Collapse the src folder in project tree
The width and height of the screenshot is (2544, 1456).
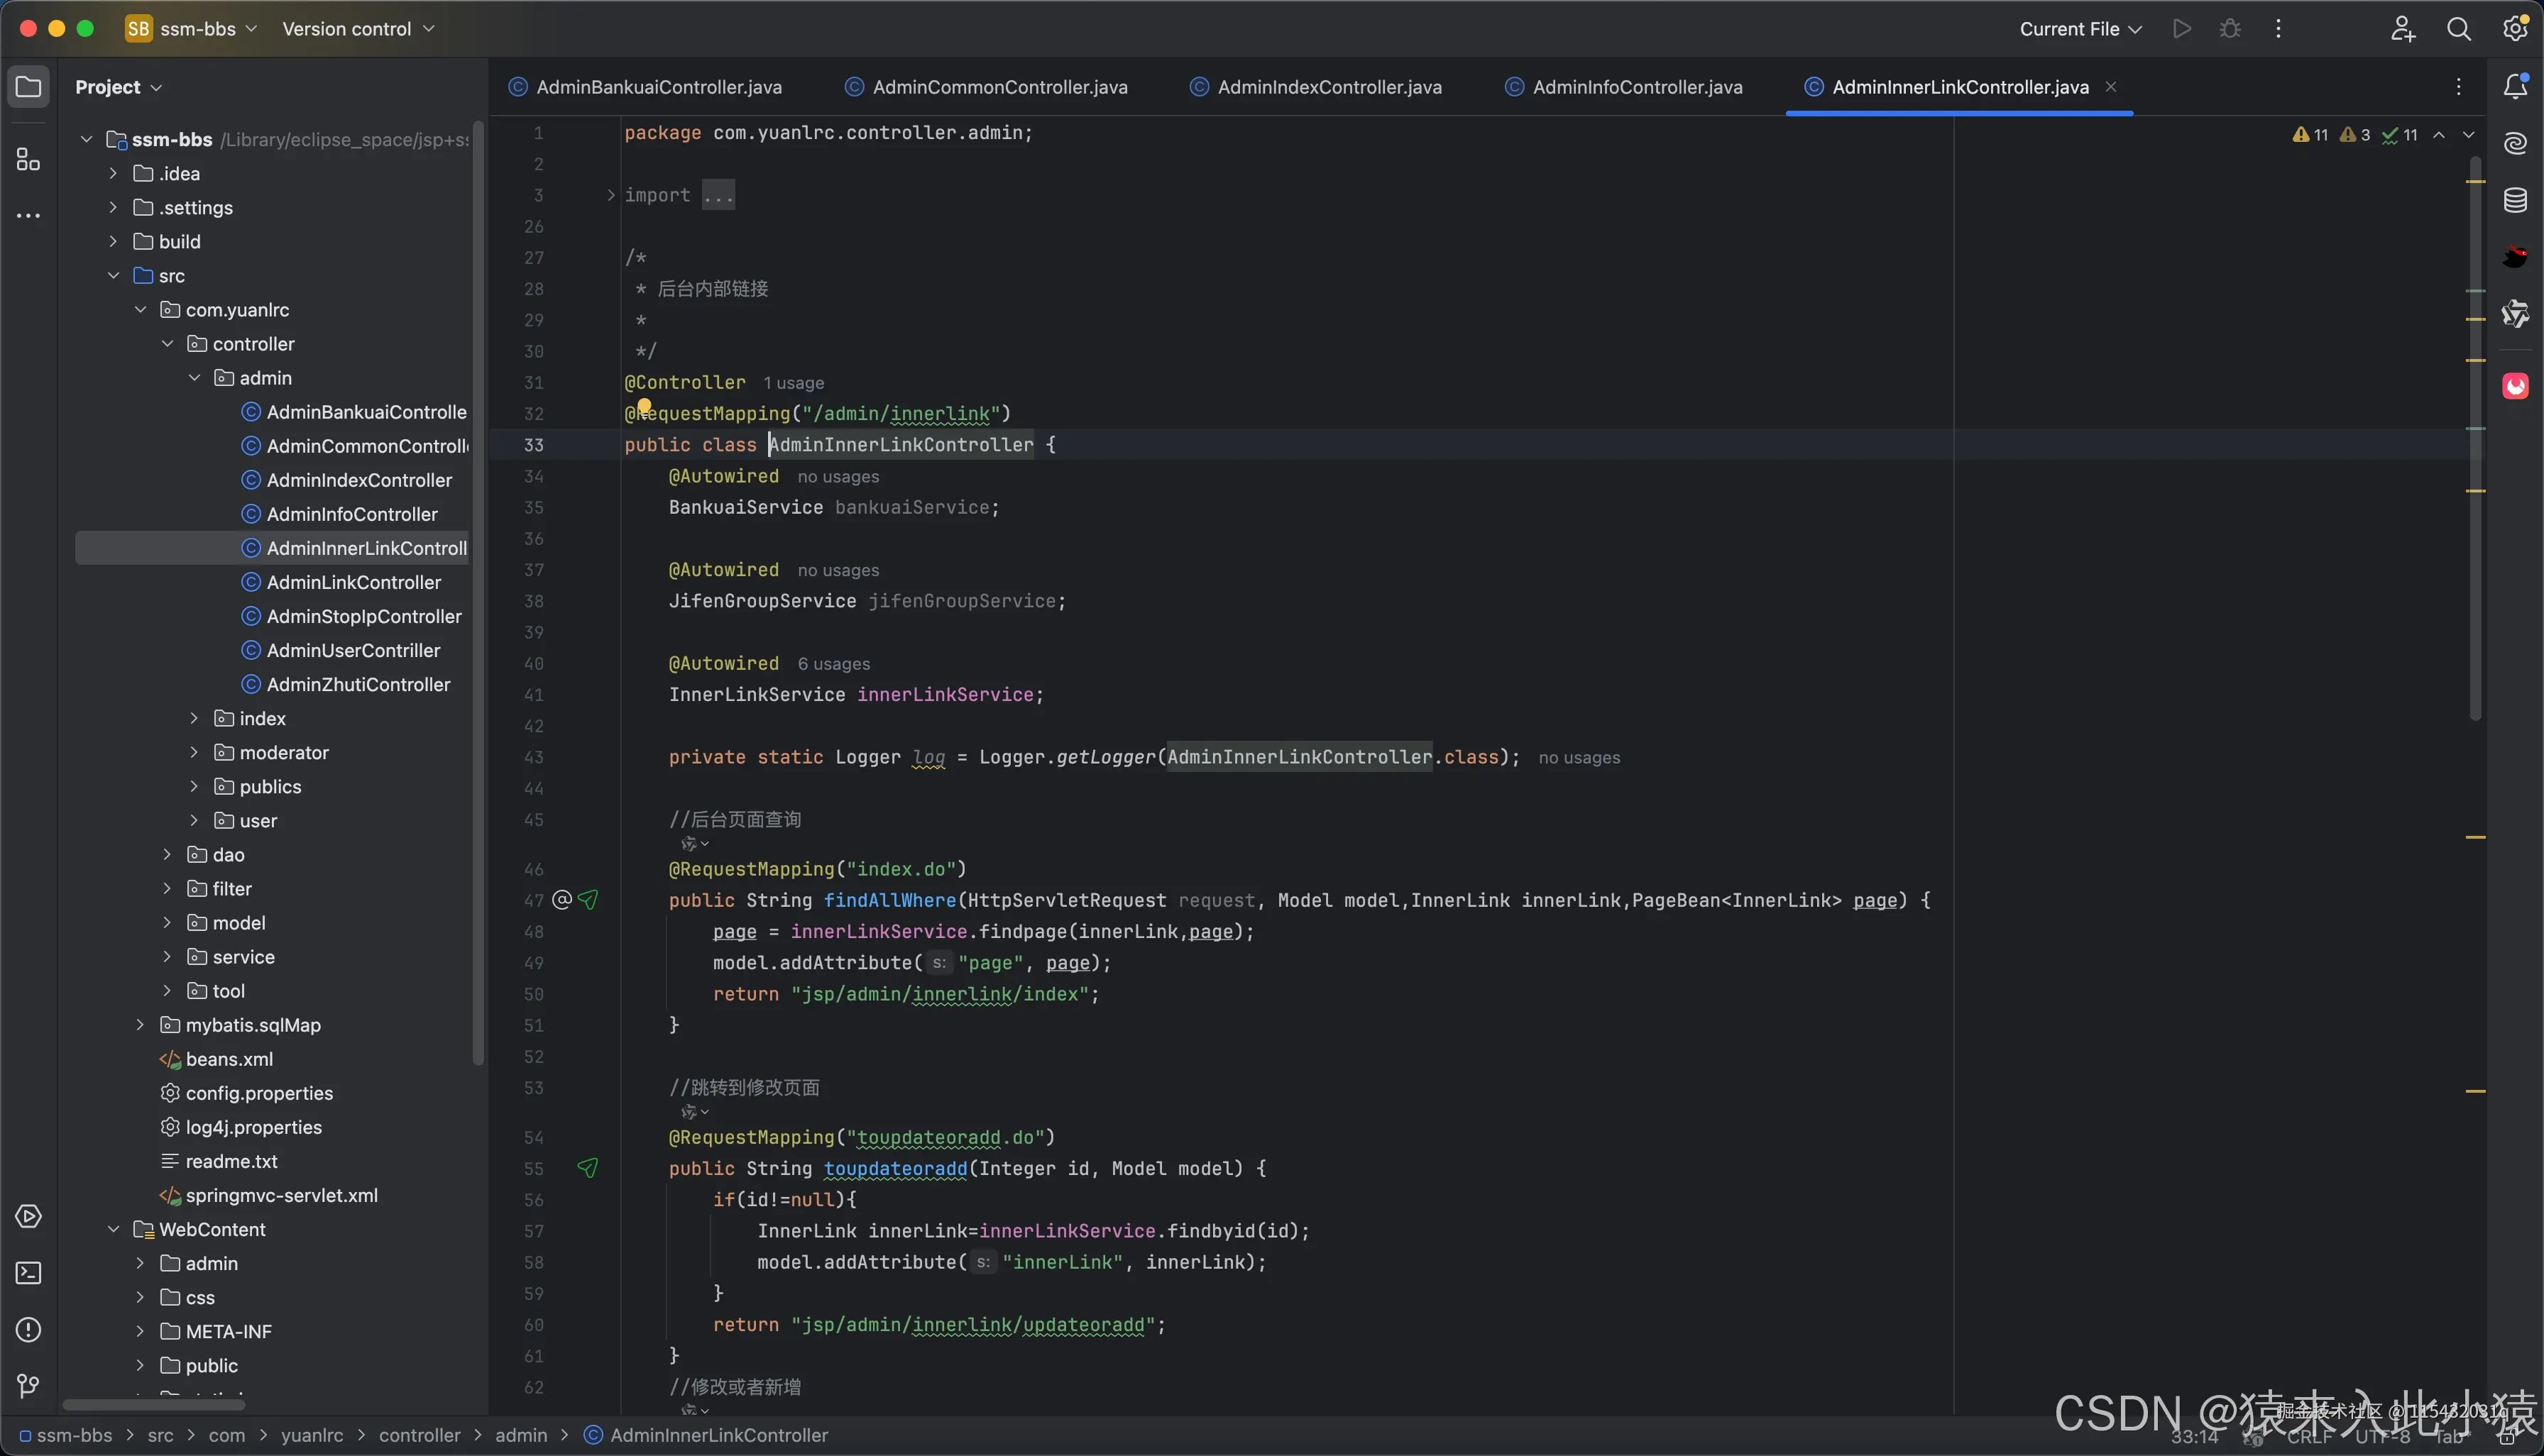pyautogui.click(x=114, y=275)
